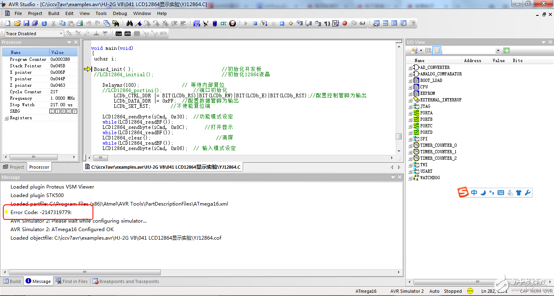Click the Save file toolbar icon
554x296 pixels.
26,24
